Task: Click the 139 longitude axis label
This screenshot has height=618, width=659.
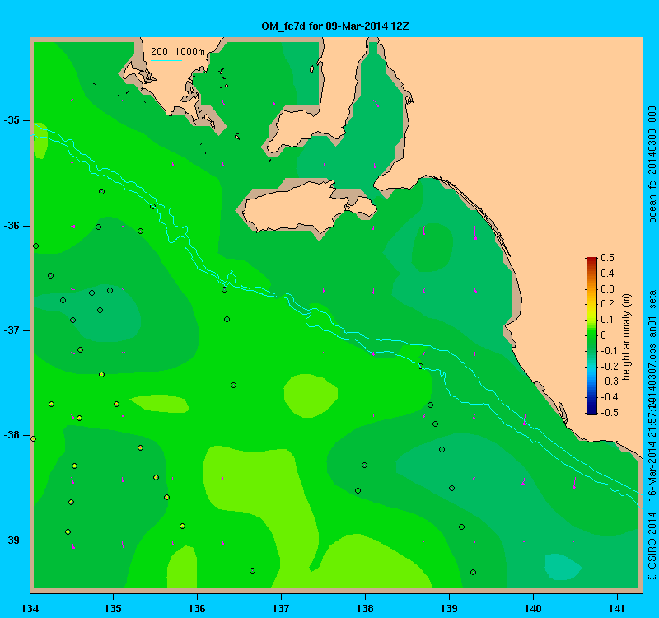Action: (x=449, y=608)
